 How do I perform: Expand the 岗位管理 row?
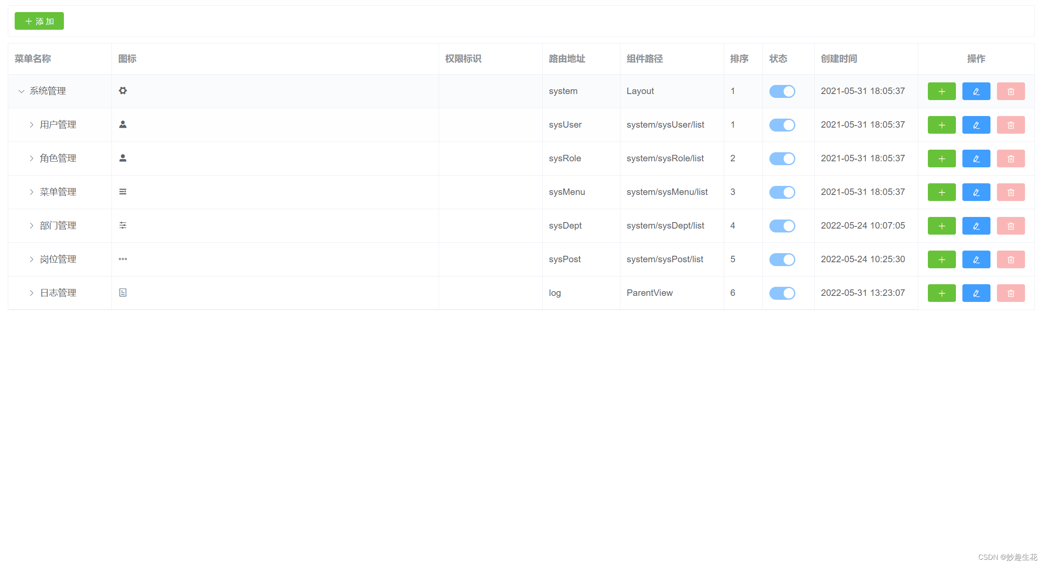click(32, 260)
